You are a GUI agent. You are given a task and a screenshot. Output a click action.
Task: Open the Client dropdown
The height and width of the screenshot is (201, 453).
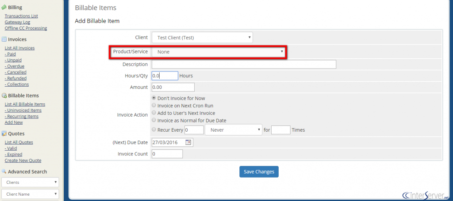tap(202, 38)
